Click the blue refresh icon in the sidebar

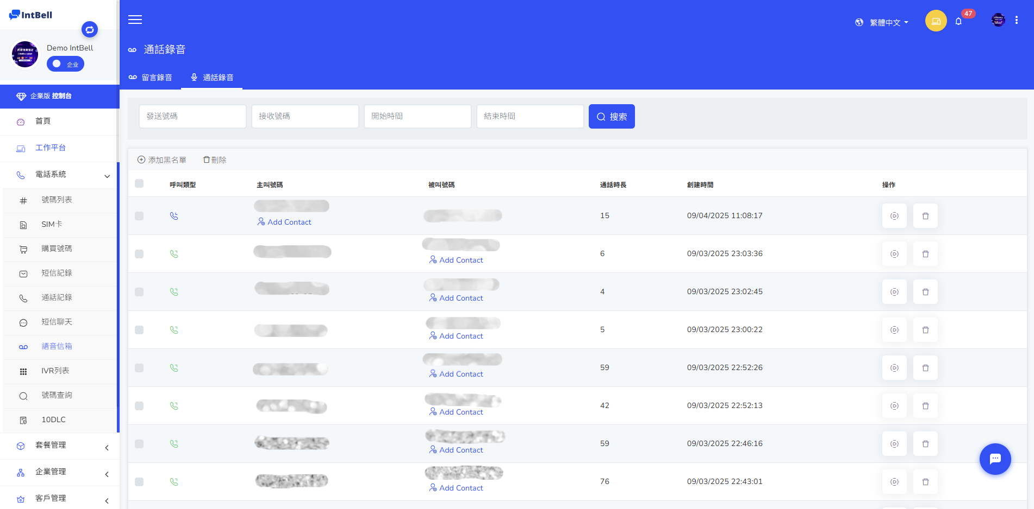click(90, 29)
